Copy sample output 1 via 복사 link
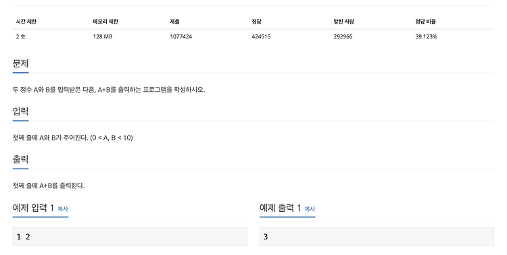The height and width of the screenshot is (255, 507). [x=310, y=209]
